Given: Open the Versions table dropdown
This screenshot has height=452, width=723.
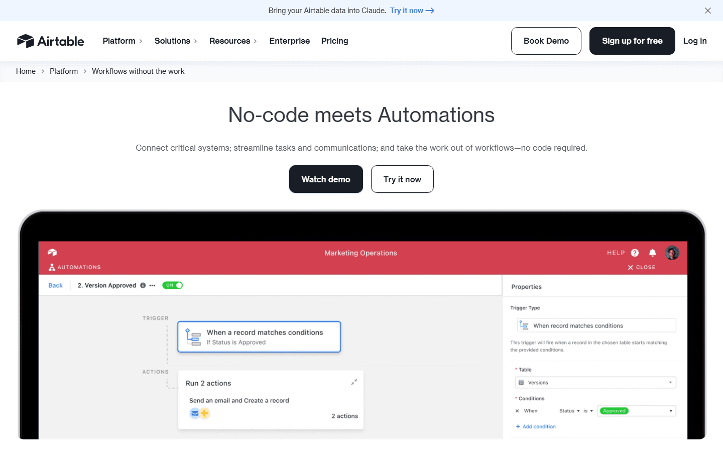Looking at the screenshot, I should tap(595, 383).
